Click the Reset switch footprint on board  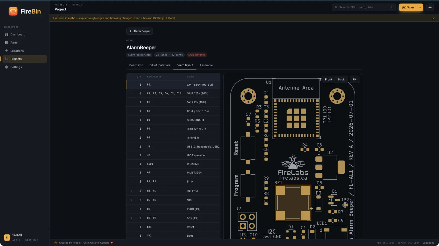tap(248, 148)
